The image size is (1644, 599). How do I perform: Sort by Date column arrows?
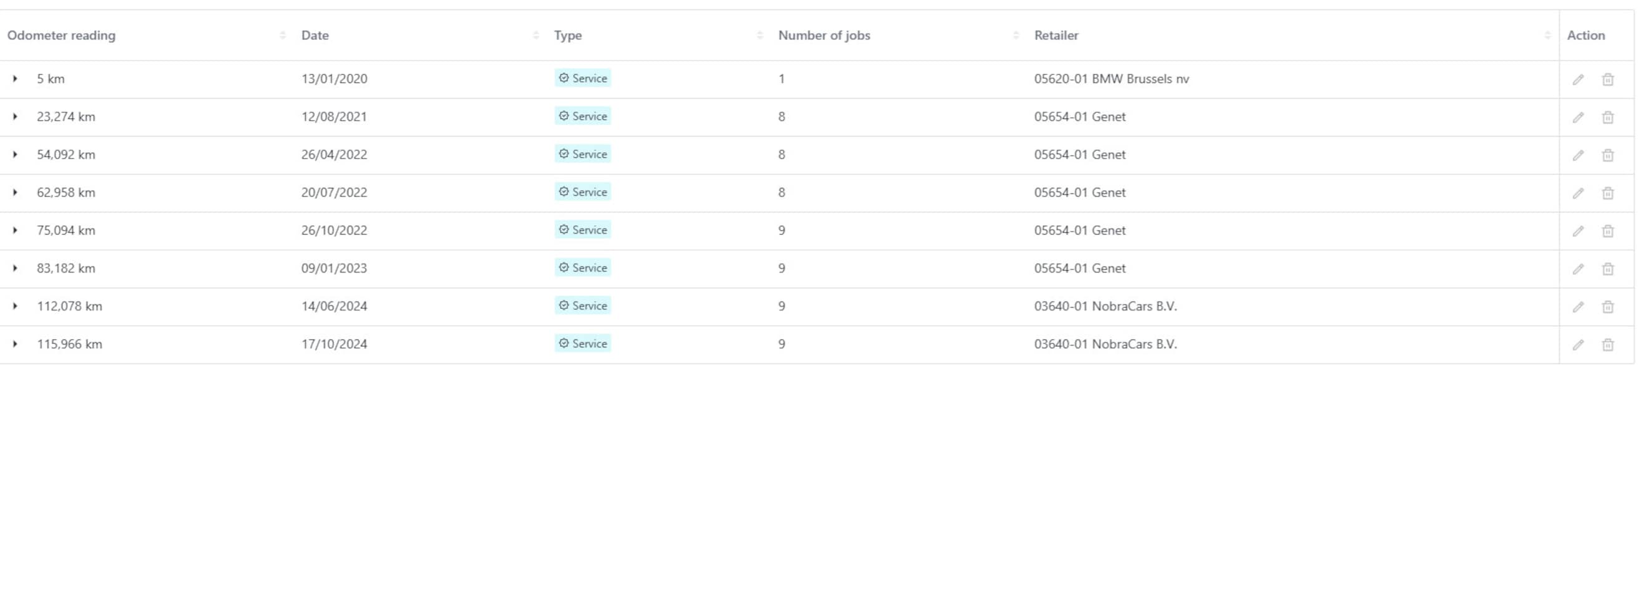click(x=536, y=36)
